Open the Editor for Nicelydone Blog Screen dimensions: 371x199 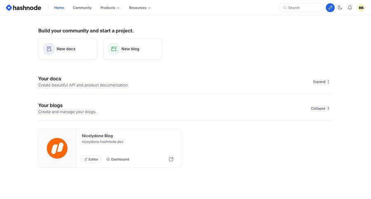point(91,160)
